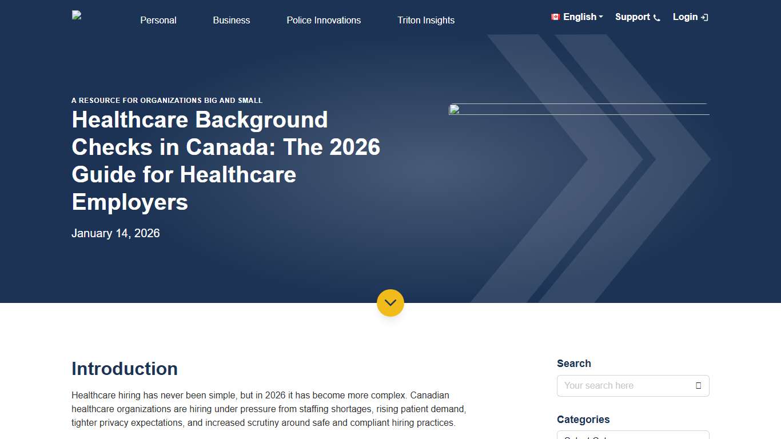Click the search magnifier icon in the search box
The image size is (781, 439).
(699, 386)
